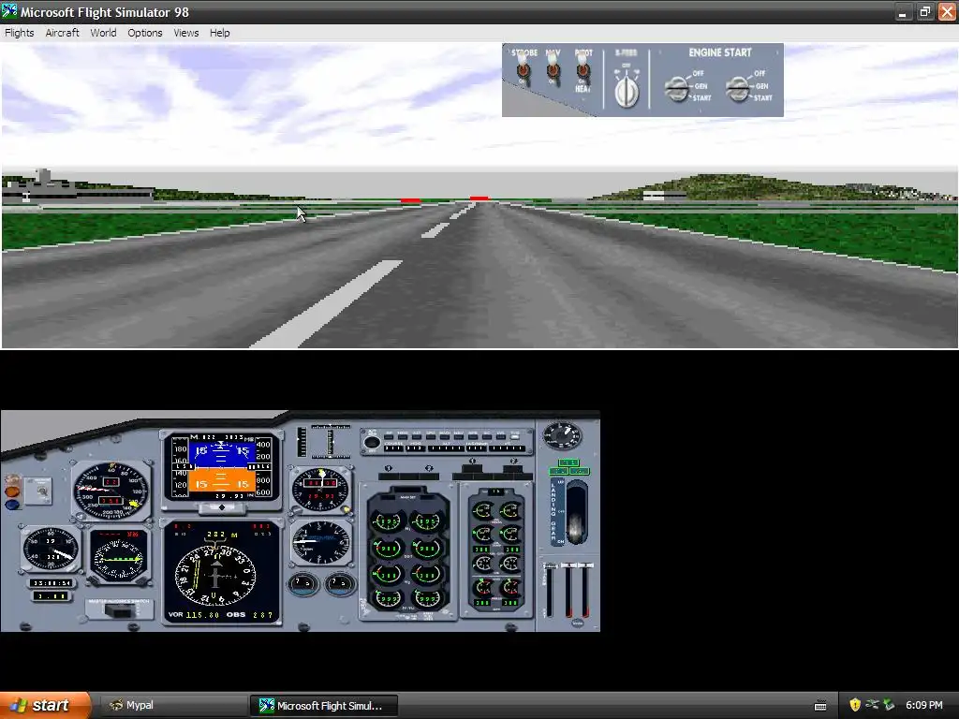Viewport: 959px width, 719px height.
Task: Click the blue-orange attitude display
Action: [221, 468]
